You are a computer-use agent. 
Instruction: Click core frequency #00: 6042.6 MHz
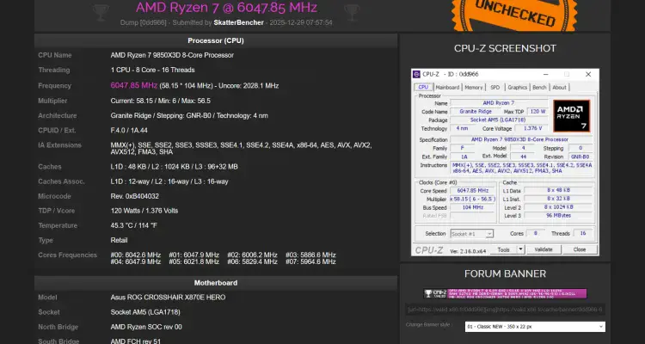point(136,255)
